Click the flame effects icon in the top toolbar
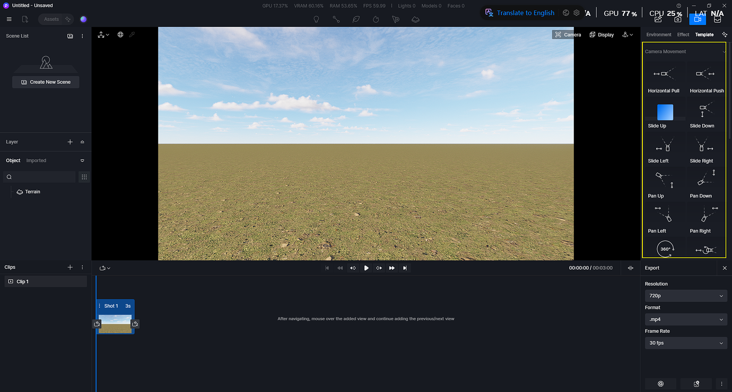Image resolution: width=732 pixels, height=392 pixels. click(376, 19)
